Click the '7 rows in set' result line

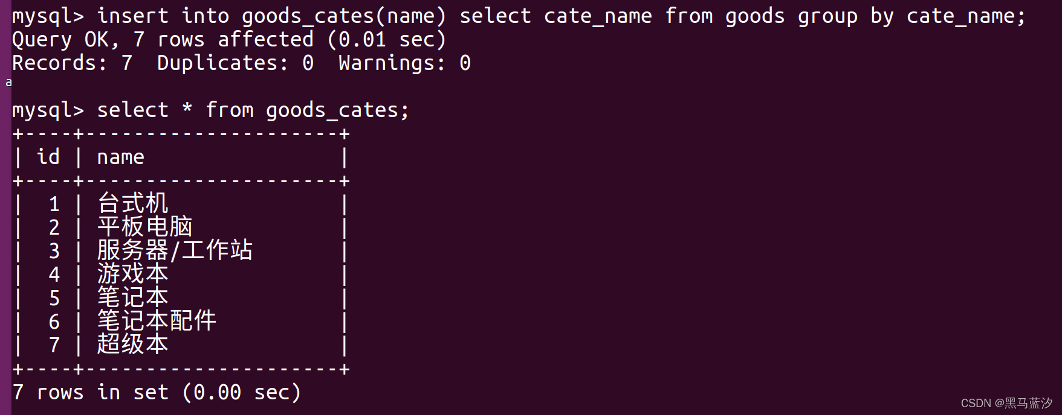pos(157,393)
